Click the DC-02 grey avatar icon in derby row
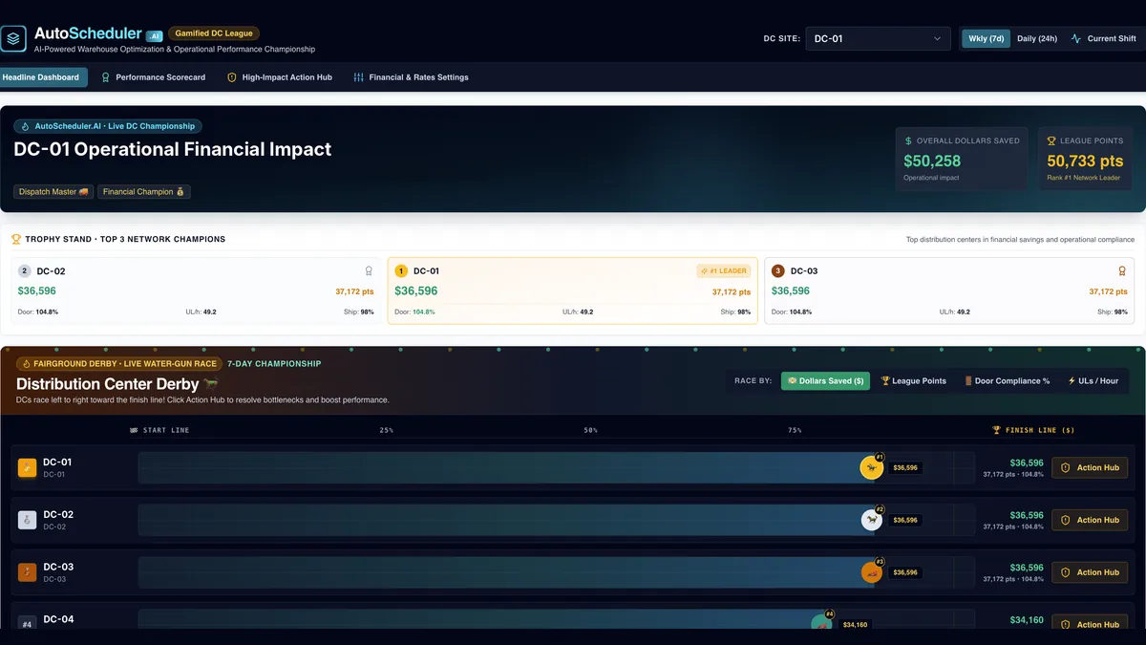Screen dimensions: 1146x645 28,520
